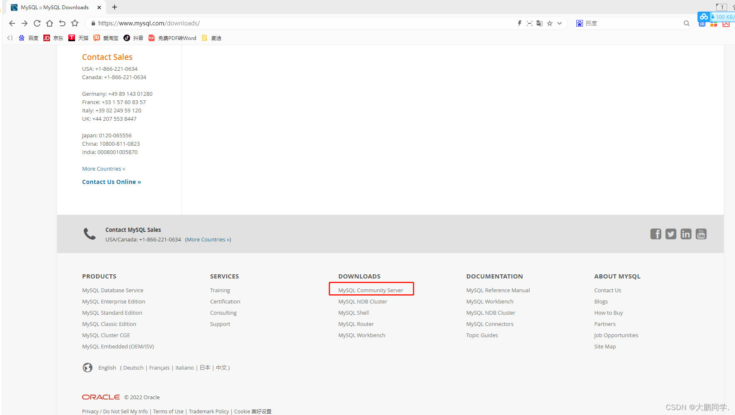Open MySQL Community Server download link
This screenshot has height=415, width=735.
coord(370,290)
